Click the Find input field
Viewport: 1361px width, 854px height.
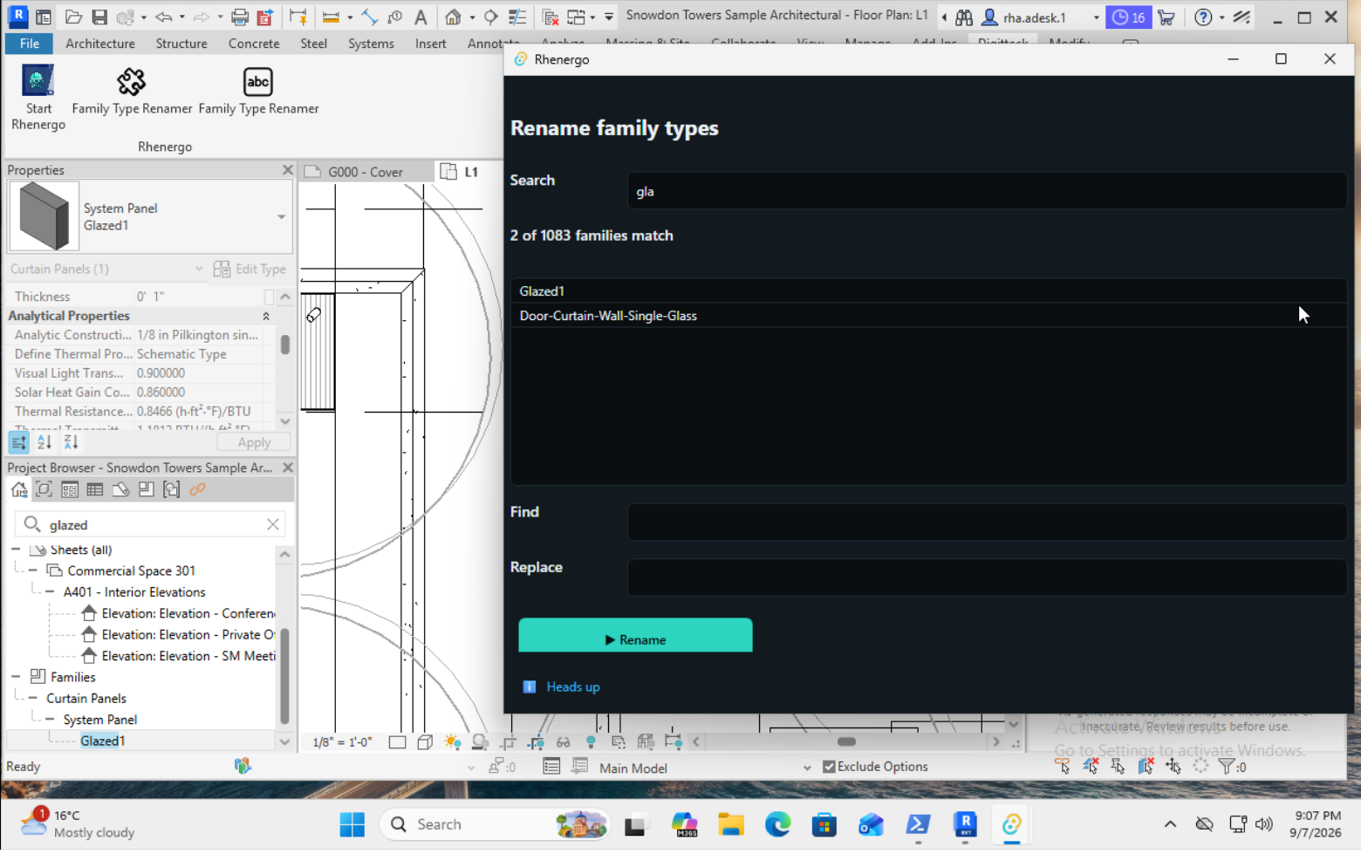pos(987,522)
